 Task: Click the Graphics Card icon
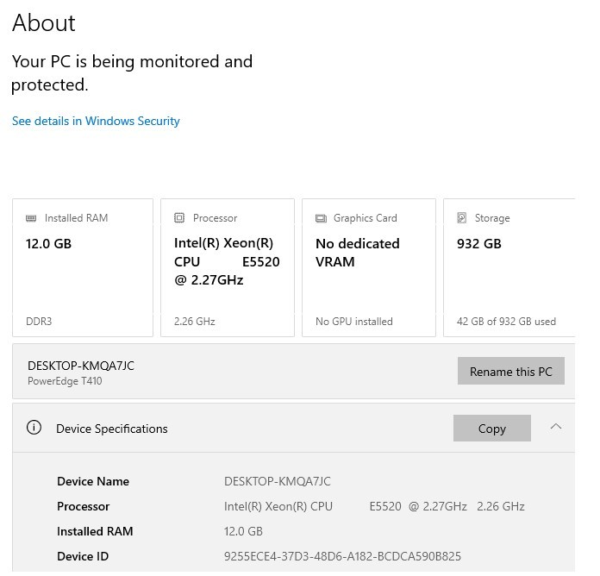pyautogui.click(x=321, y=218)
